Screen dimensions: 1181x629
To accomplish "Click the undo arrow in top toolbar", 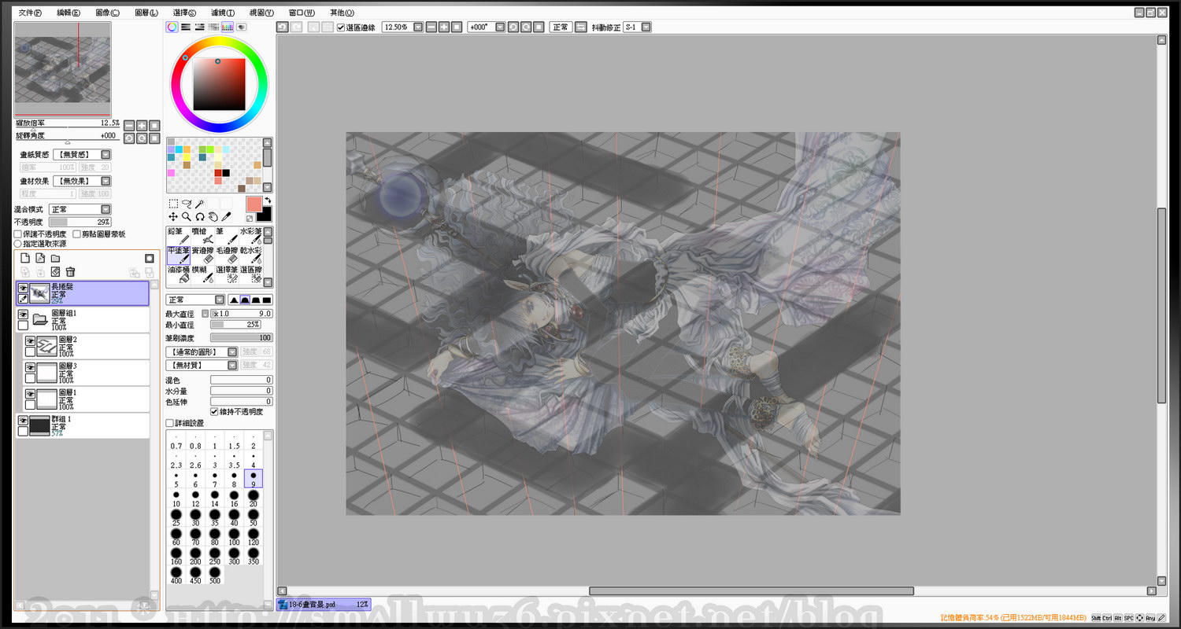I will point(282,27).
